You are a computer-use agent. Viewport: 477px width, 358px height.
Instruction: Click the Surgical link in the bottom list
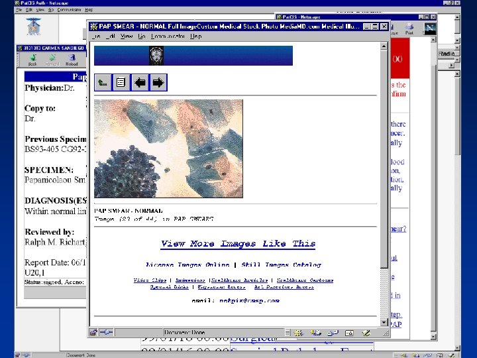pos(253,339)
